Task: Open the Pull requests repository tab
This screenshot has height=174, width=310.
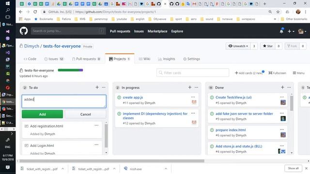Action: coord(86,59)
